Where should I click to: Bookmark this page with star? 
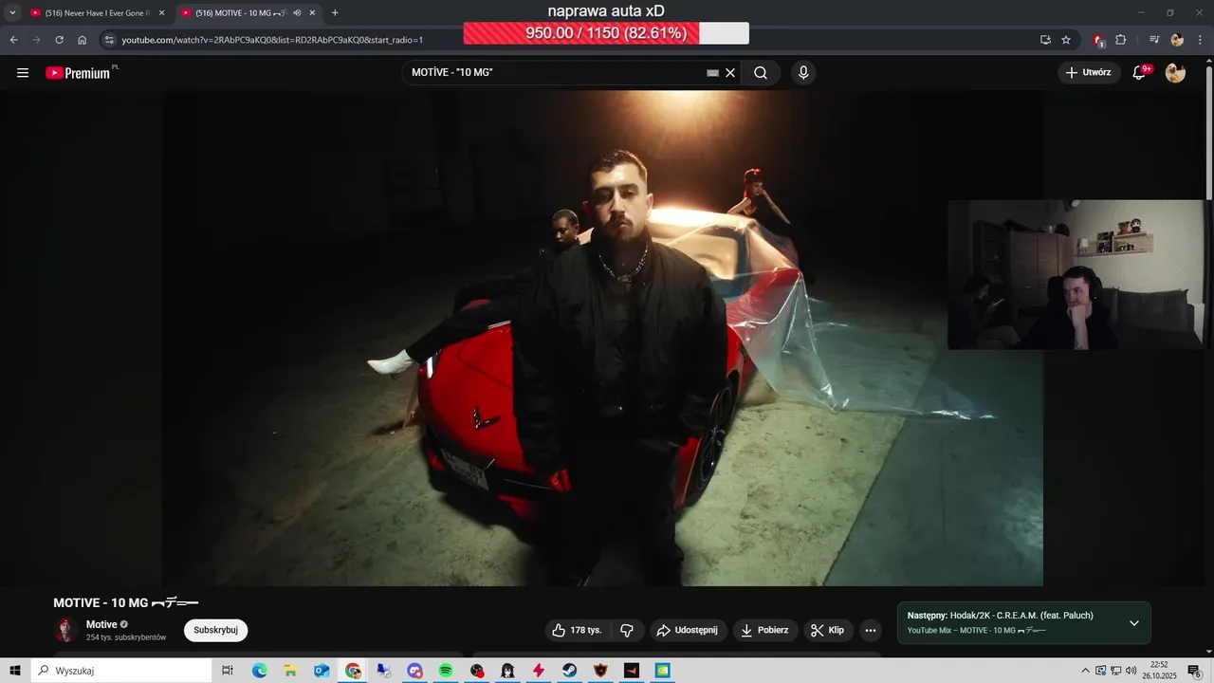click(x=1066, y=40)
